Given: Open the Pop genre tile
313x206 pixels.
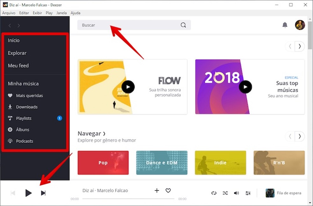Looking at the screenshot, I should tap(103, 162).
